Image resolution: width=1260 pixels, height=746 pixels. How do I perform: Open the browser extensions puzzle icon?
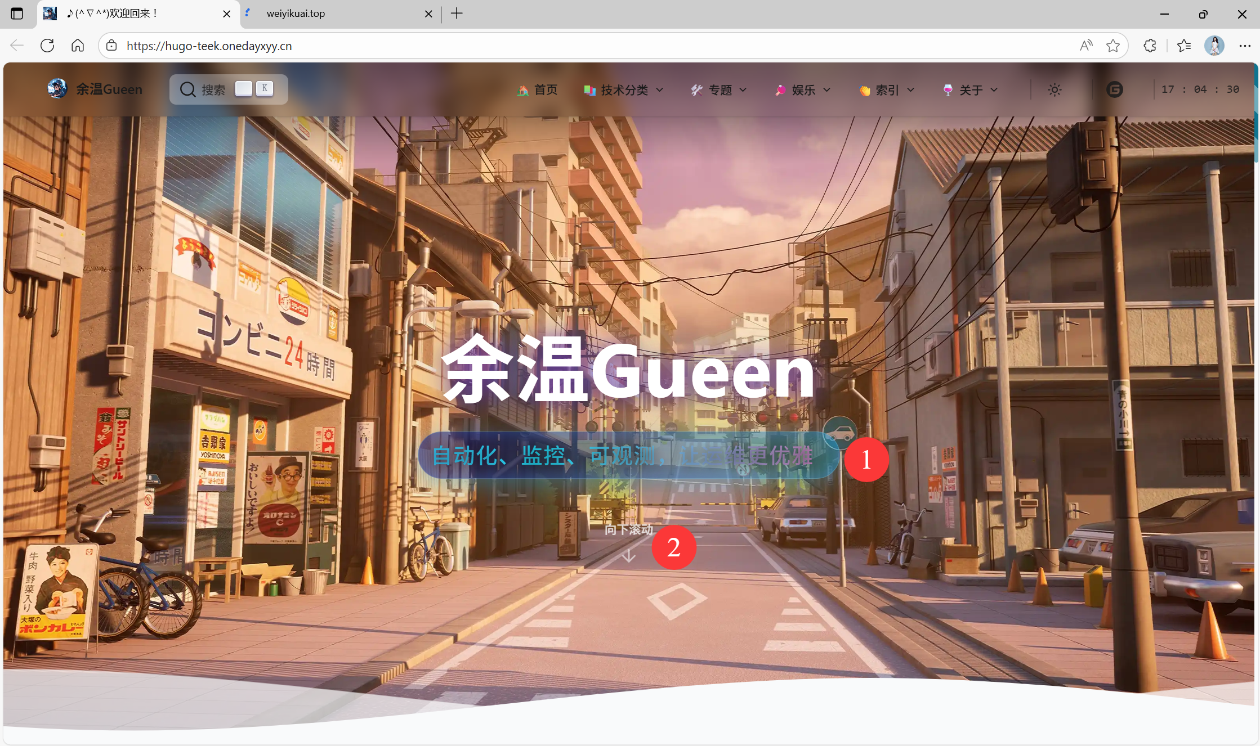(1150, 46)
